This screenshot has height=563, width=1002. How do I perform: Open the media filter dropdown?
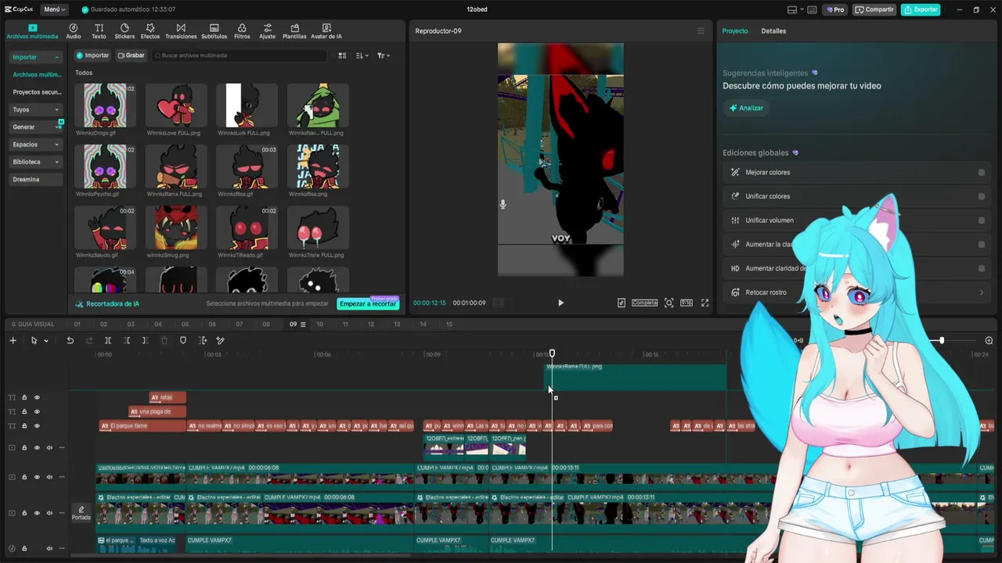pyautogui.click(x=383, y=56)
